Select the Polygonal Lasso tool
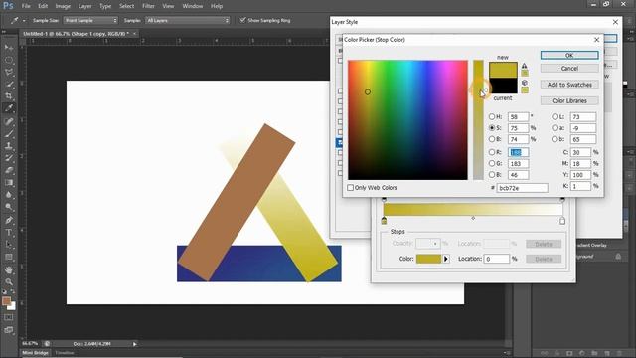 (9, 73)
